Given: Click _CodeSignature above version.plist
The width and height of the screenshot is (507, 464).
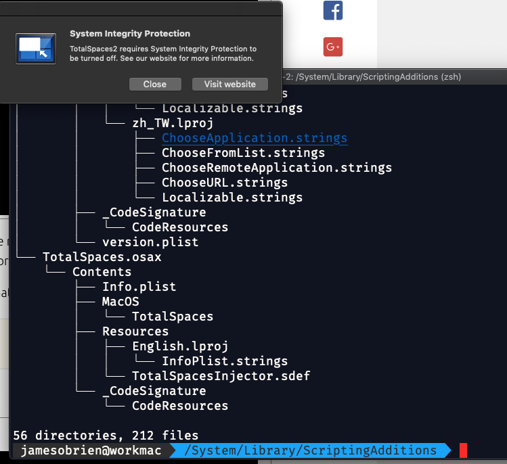Looking at the screenshot, I should 154,212.
